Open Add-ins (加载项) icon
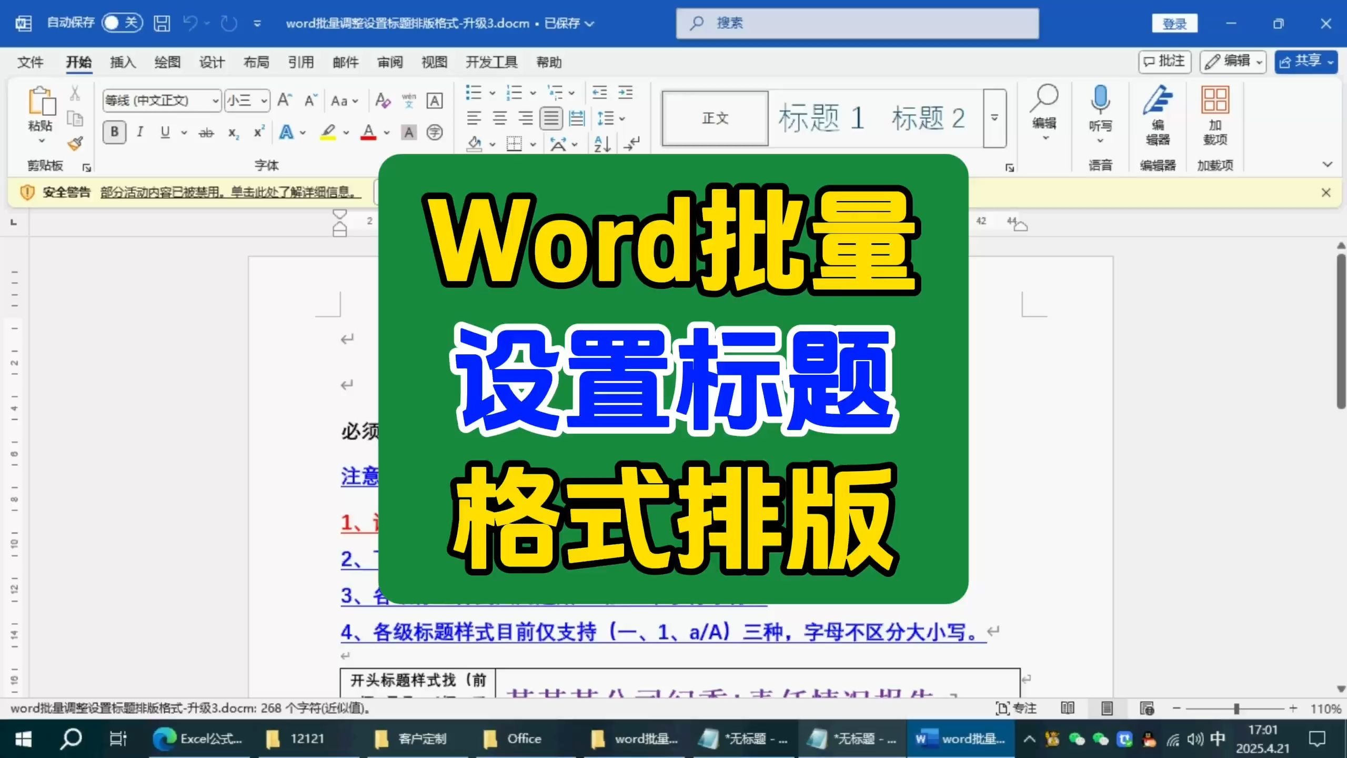Screen dimensions: 1347x758 coord(1215,115)
